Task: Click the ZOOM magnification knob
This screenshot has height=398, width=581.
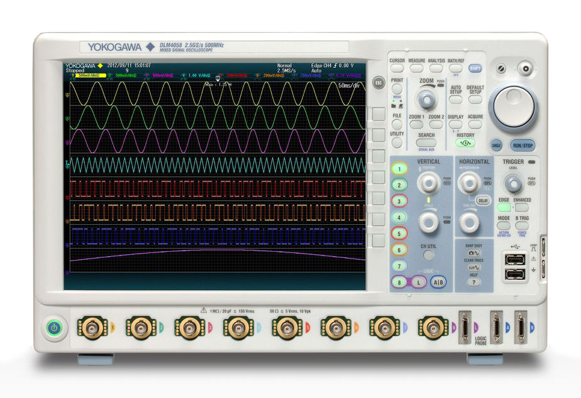Action: point(426,99)
